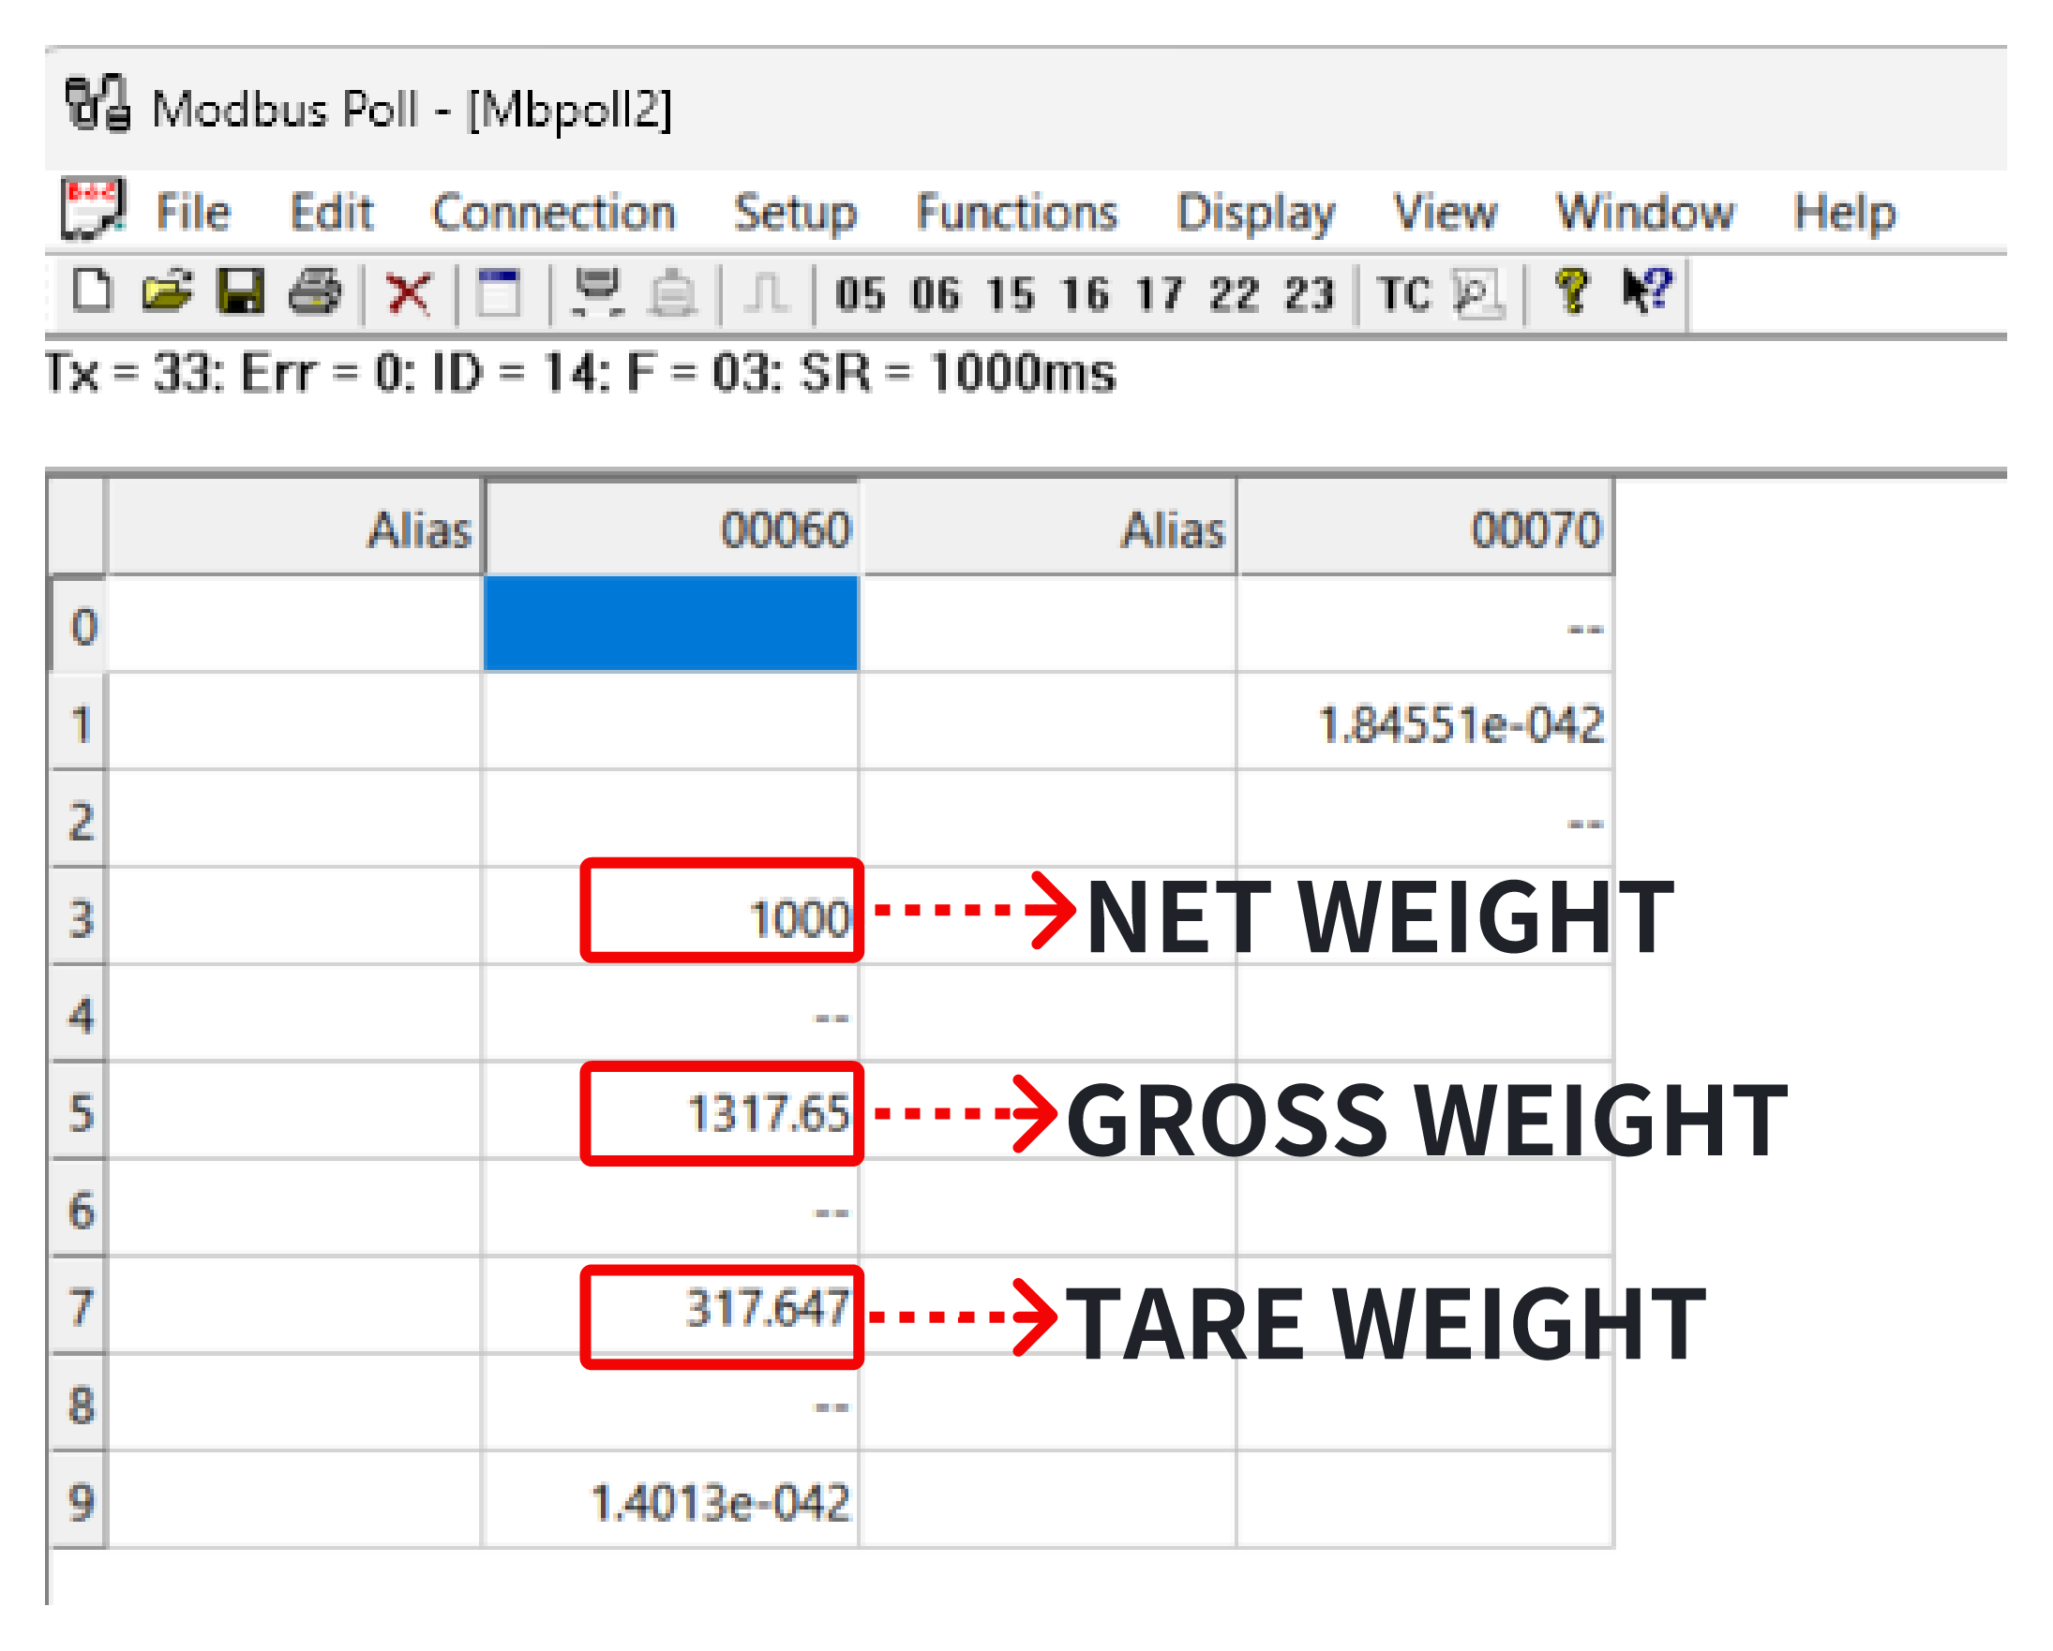Click the second Alias column header
This screenshot has width=2053, height=1651.
coord(1048,528)
